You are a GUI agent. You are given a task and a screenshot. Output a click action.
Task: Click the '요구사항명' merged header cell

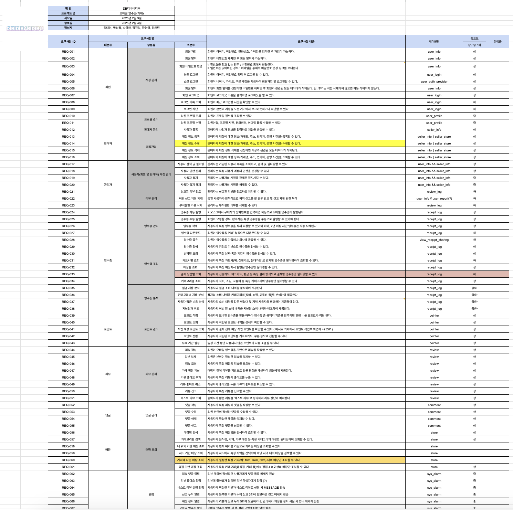(x=147, y=39)
